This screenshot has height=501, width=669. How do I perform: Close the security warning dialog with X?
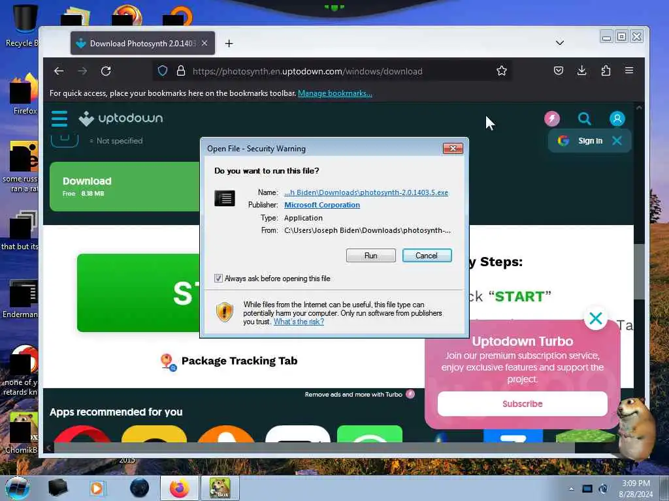(x=453, y=148)
